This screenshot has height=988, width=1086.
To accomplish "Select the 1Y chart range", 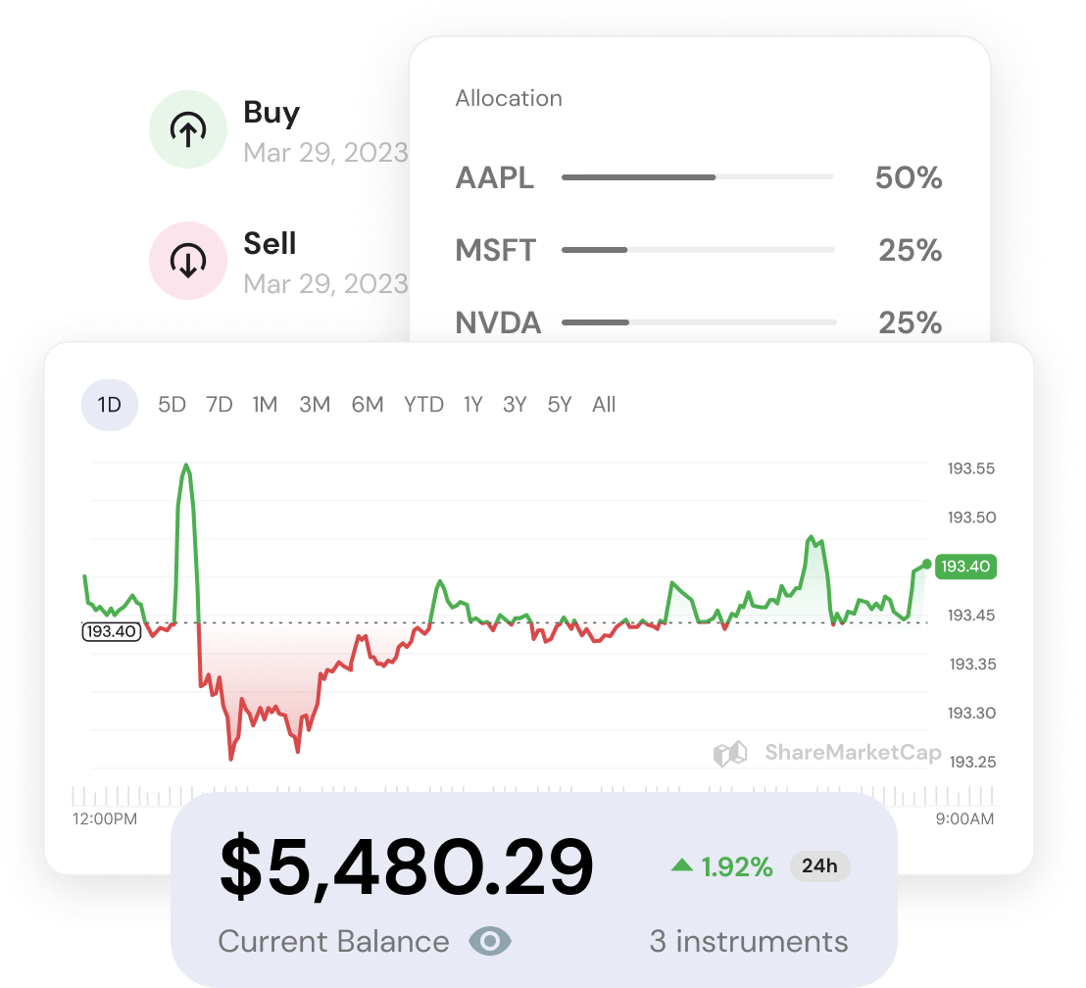I will pos(473,404).
